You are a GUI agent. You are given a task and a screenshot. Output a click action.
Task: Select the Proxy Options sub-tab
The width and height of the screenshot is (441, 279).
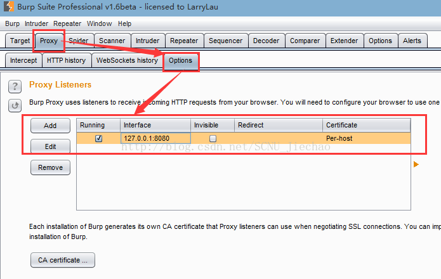point(181,60)
